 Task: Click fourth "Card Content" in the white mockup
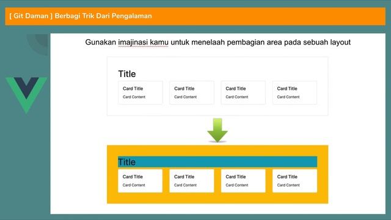288,97
